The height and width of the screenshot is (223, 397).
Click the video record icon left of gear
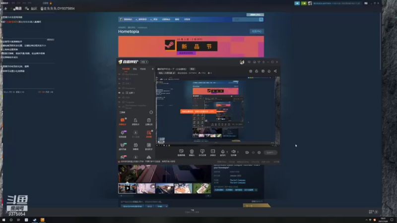point(247,153)
